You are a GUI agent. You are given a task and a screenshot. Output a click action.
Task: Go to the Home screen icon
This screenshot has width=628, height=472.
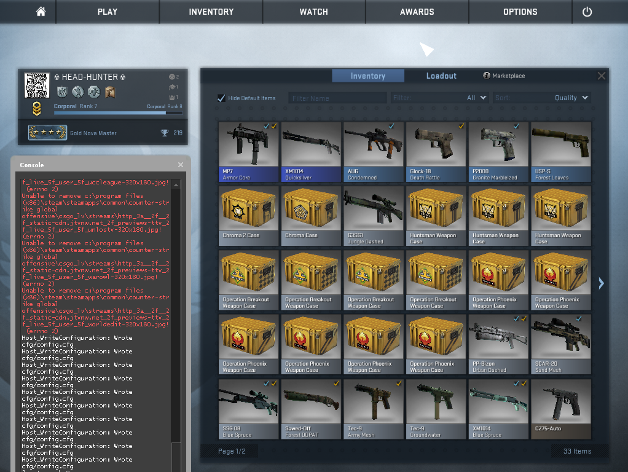coord(41,12)
